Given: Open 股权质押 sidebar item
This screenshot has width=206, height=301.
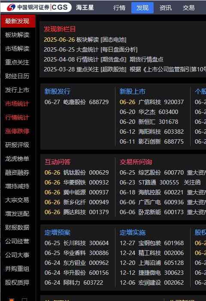Looking at the screenshot, I should click(x=17, y=283).
